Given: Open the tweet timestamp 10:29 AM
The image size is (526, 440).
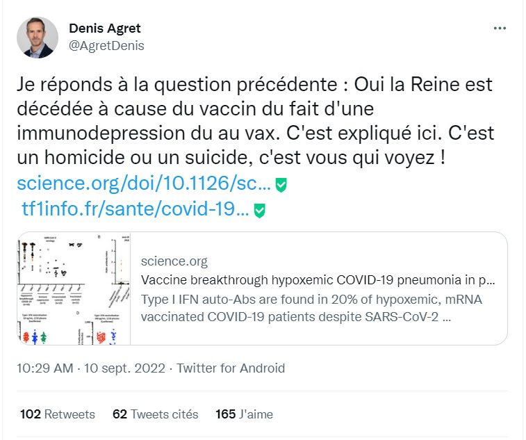Looking at the screenshot, I should point(45,368).
